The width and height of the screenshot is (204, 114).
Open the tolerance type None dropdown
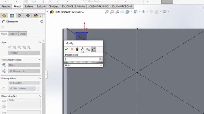[24, 65]
